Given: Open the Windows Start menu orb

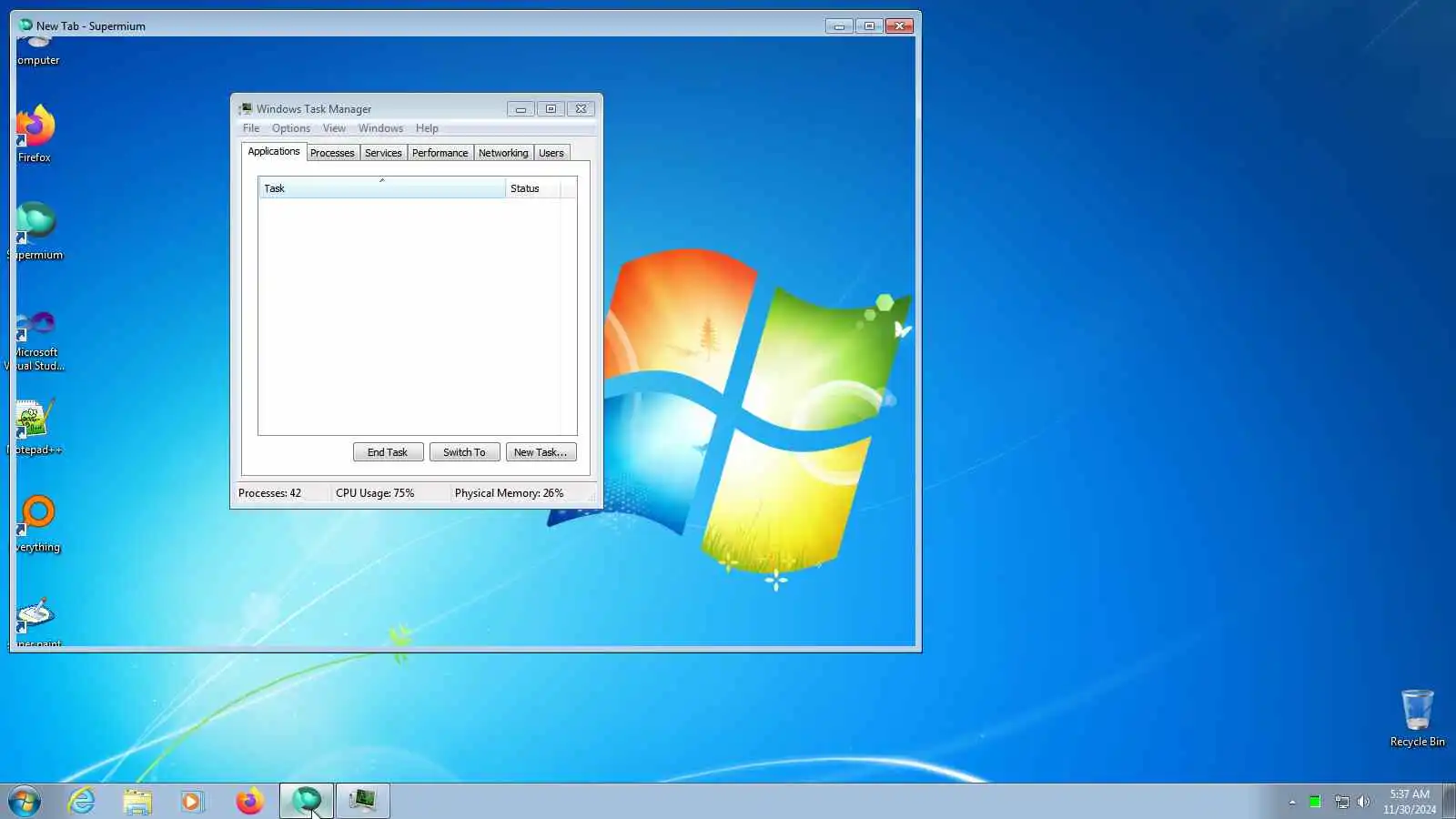Looking at the screenshot, I should [25, 802].
